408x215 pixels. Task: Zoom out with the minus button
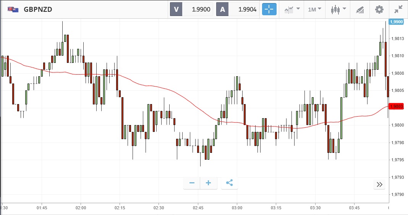point(192,183)
